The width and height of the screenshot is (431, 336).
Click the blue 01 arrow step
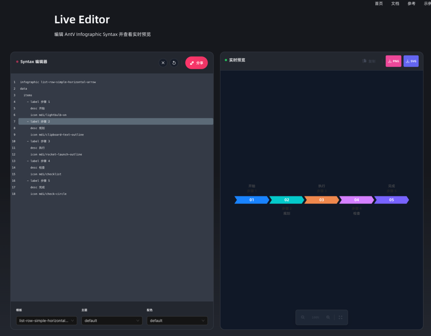[251, 200]
